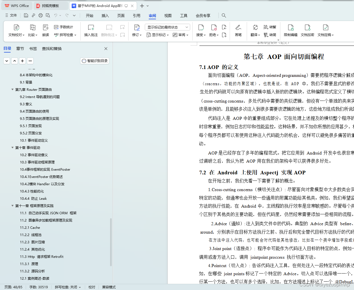Open the quick access toolbar customize arrow
This screenshot has width=354, height=290.
click(74, 15)
